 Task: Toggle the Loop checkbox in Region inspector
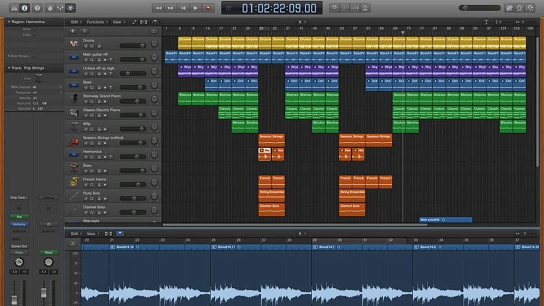click(34, 34)
